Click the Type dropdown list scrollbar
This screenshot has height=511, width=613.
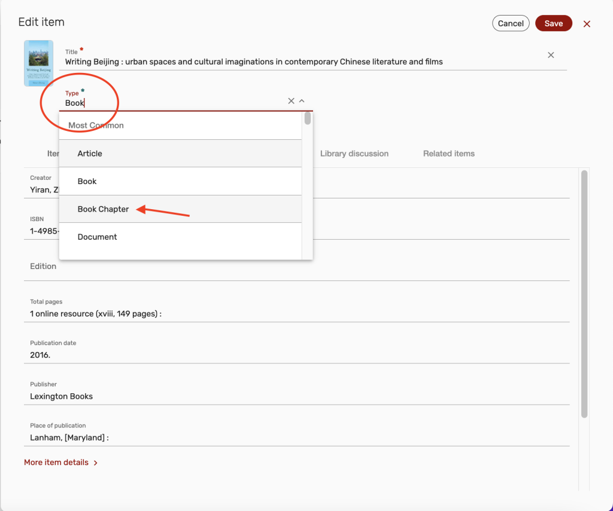click(307, 118)
